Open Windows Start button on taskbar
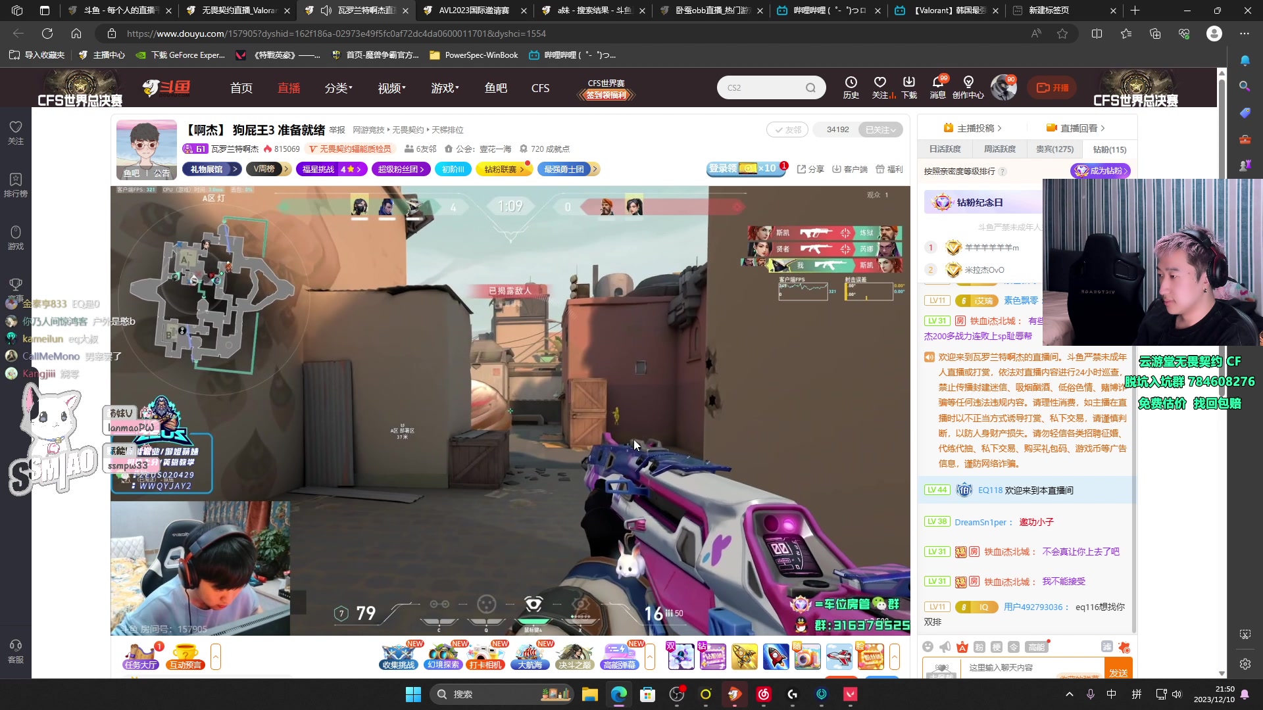The image size is (1263, 710). click(413, 694)
